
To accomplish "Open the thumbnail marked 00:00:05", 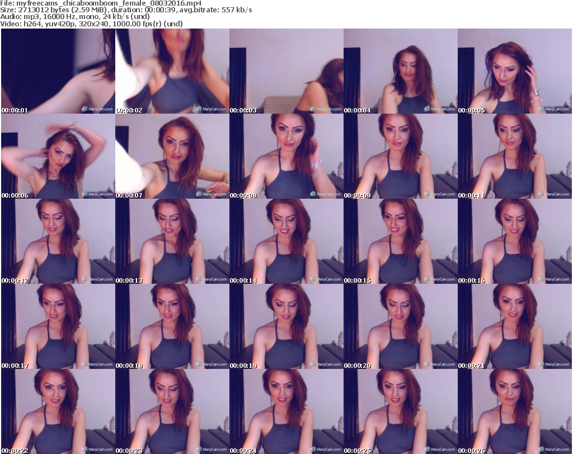I will click(515, 72).
